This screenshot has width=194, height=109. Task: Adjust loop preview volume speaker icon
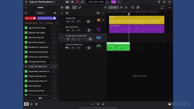click(x=40, y=98)
